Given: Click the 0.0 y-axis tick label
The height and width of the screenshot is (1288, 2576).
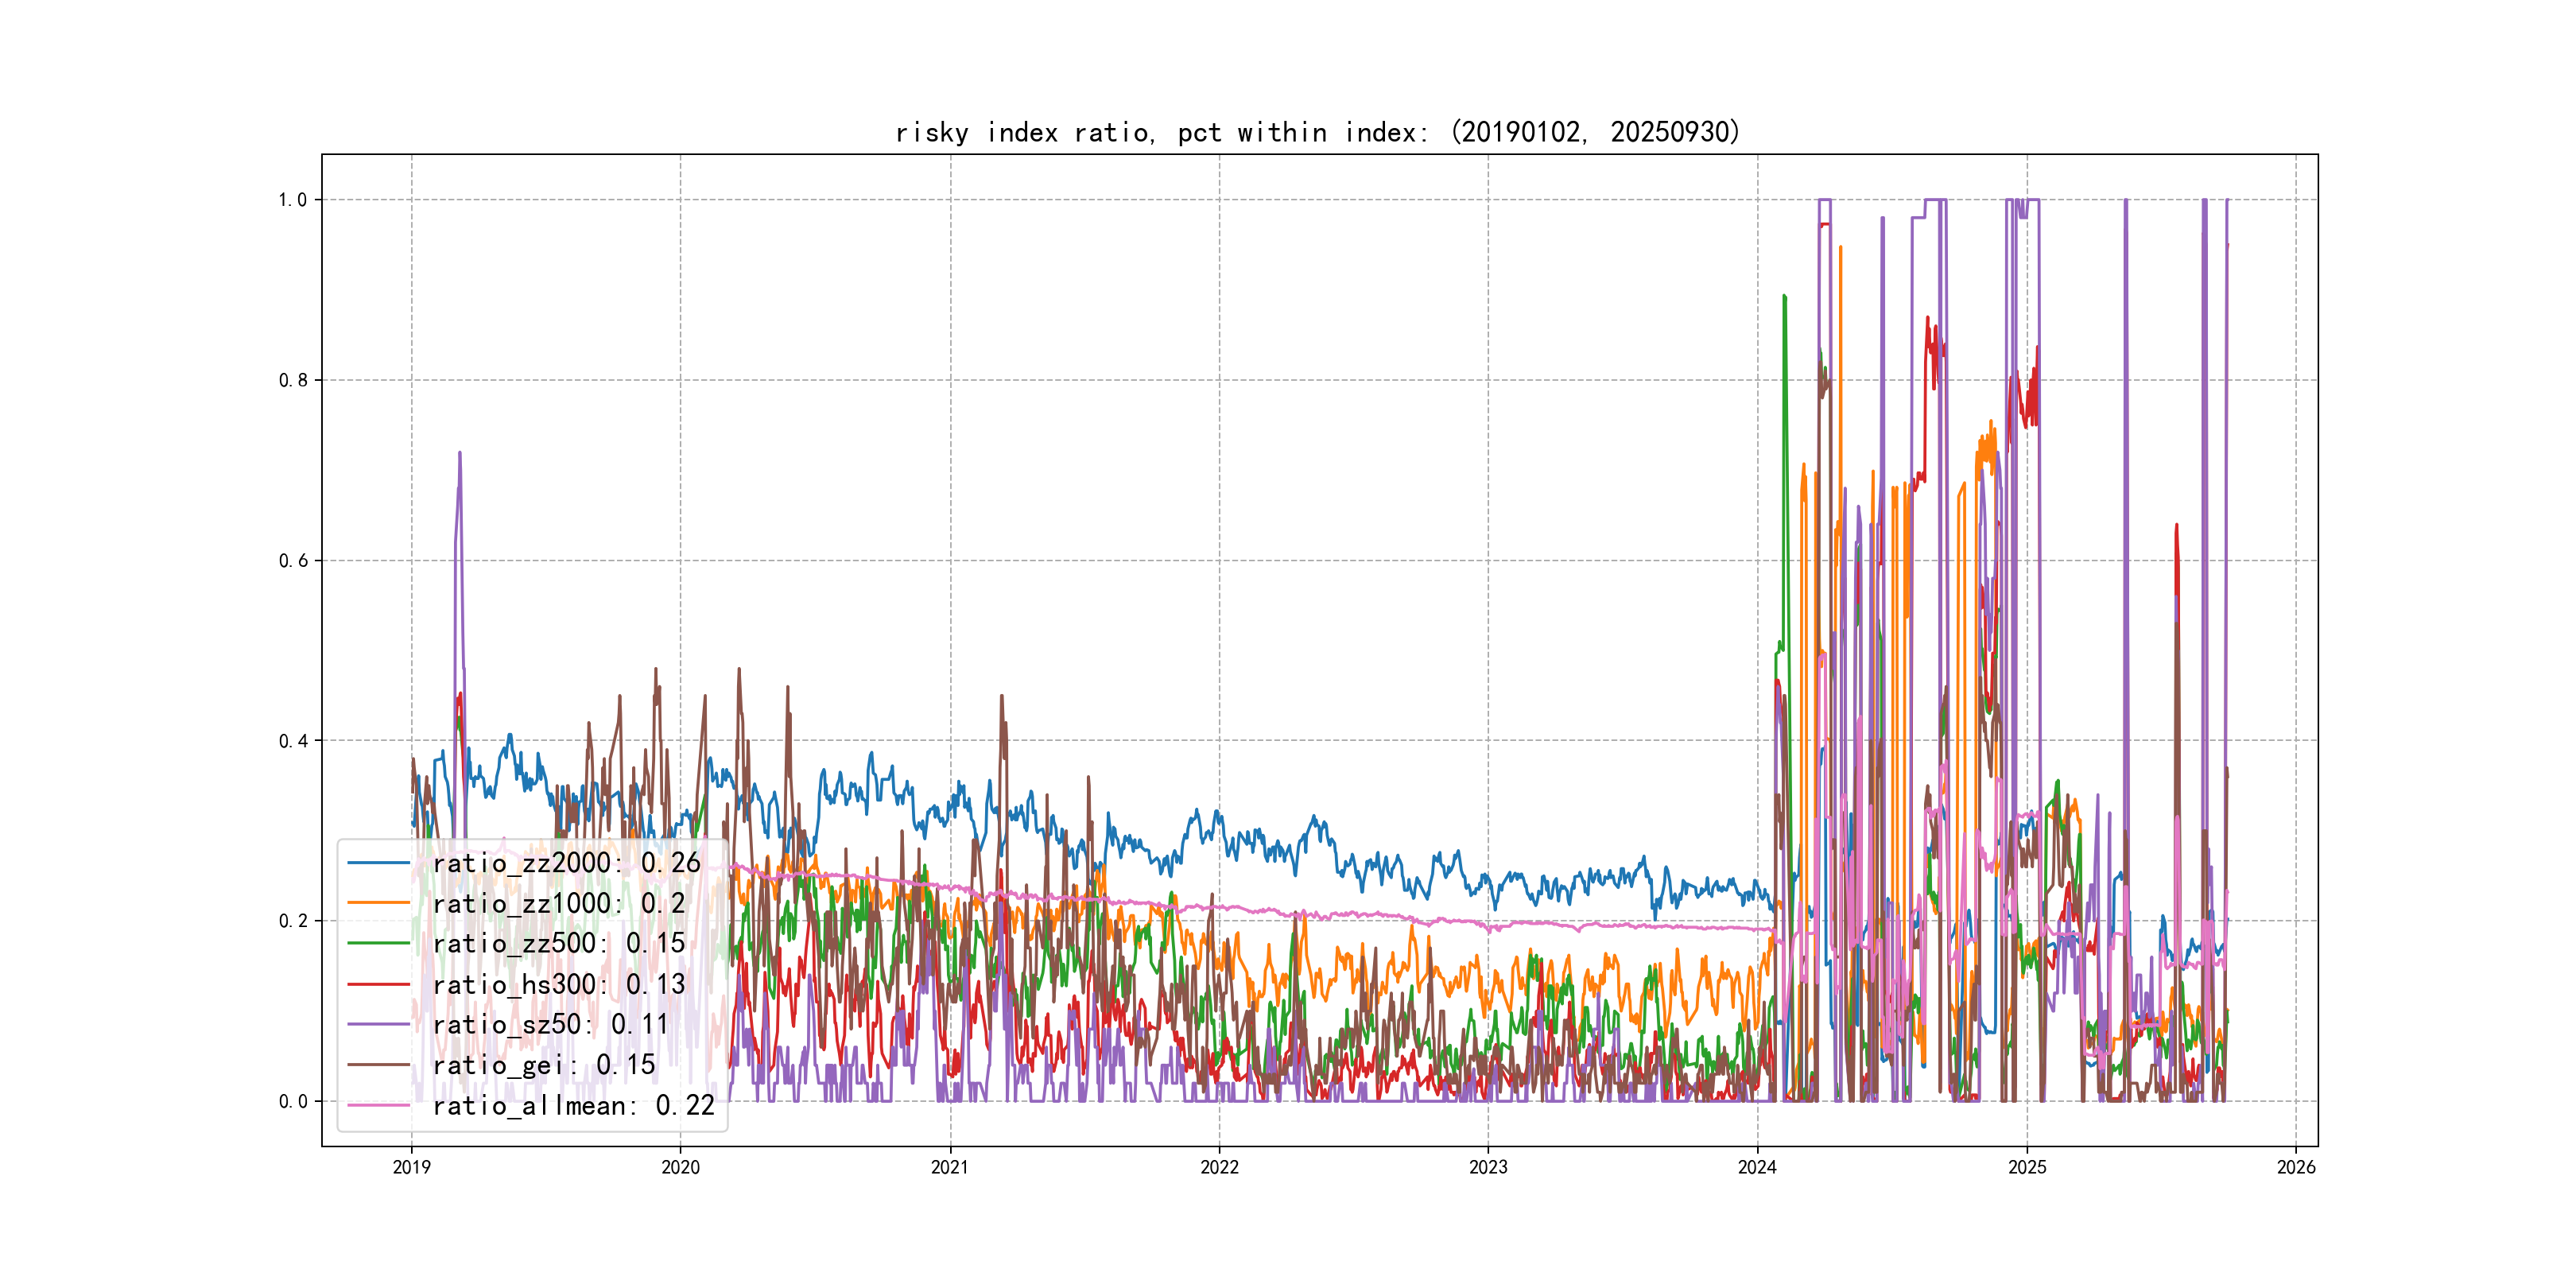Looking at the screenshot, I should [293, 1102].
